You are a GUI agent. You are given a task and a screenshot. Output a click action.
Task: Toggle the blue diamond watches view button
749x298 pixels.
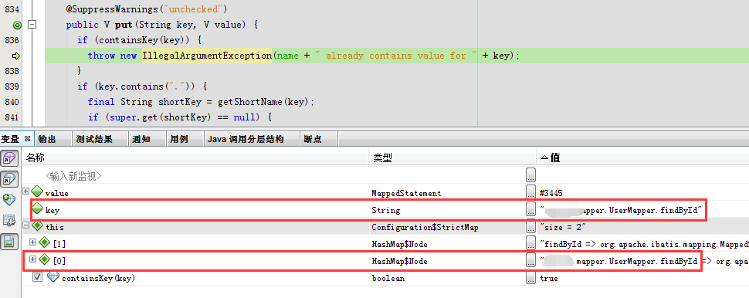coord(9,180)
